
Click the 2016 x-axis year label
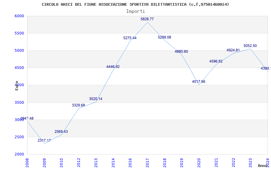(130, 163)
